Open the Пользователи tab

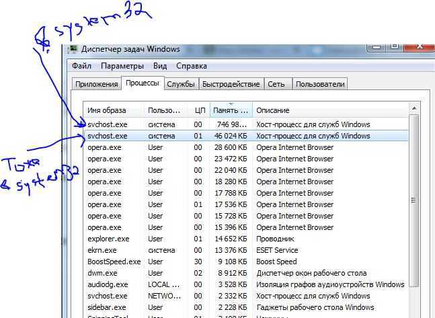pos(320,84)
